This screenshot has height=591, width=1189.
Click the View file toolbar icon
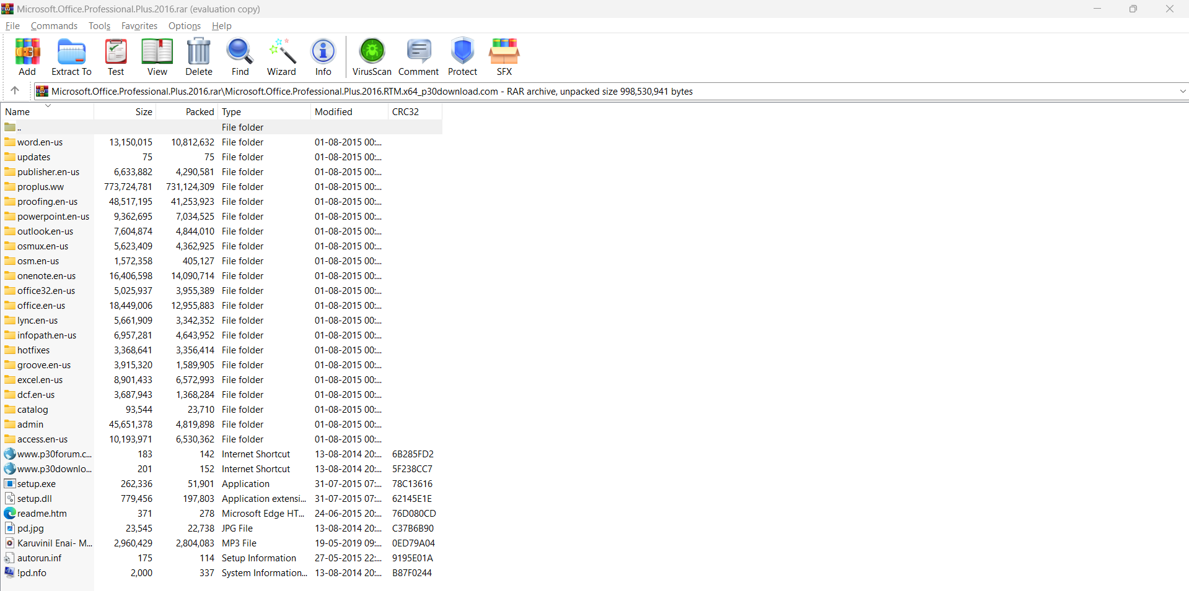click(157, 56)
